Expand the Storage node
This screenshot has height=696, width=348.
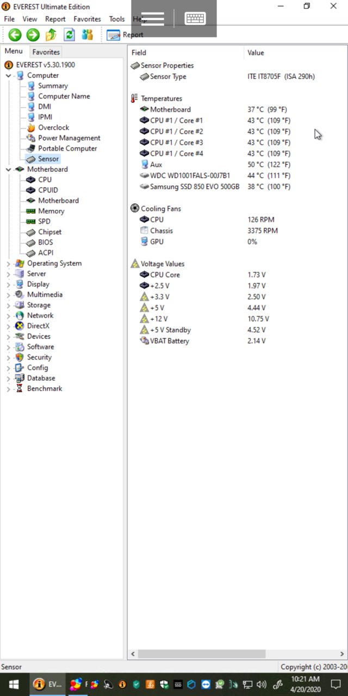(8, 305)
